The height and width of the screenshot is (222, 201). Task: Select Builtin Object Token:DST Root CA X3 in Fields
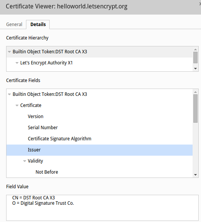coord(99,94)
